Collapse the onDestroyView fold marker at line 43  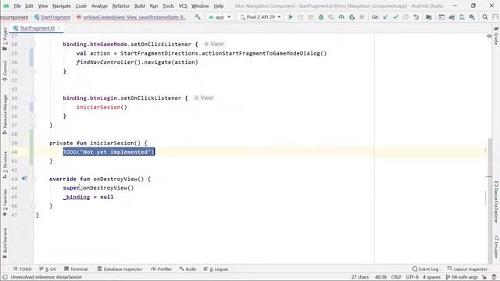coord(34,179)
